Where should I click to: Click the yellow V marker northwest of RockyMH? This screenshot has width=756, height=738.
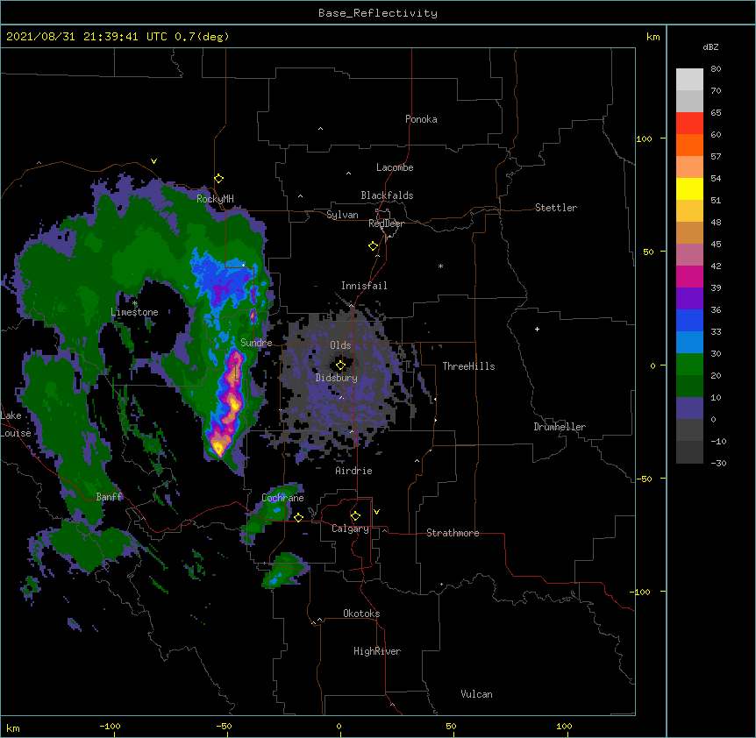[x=153, y=161]
